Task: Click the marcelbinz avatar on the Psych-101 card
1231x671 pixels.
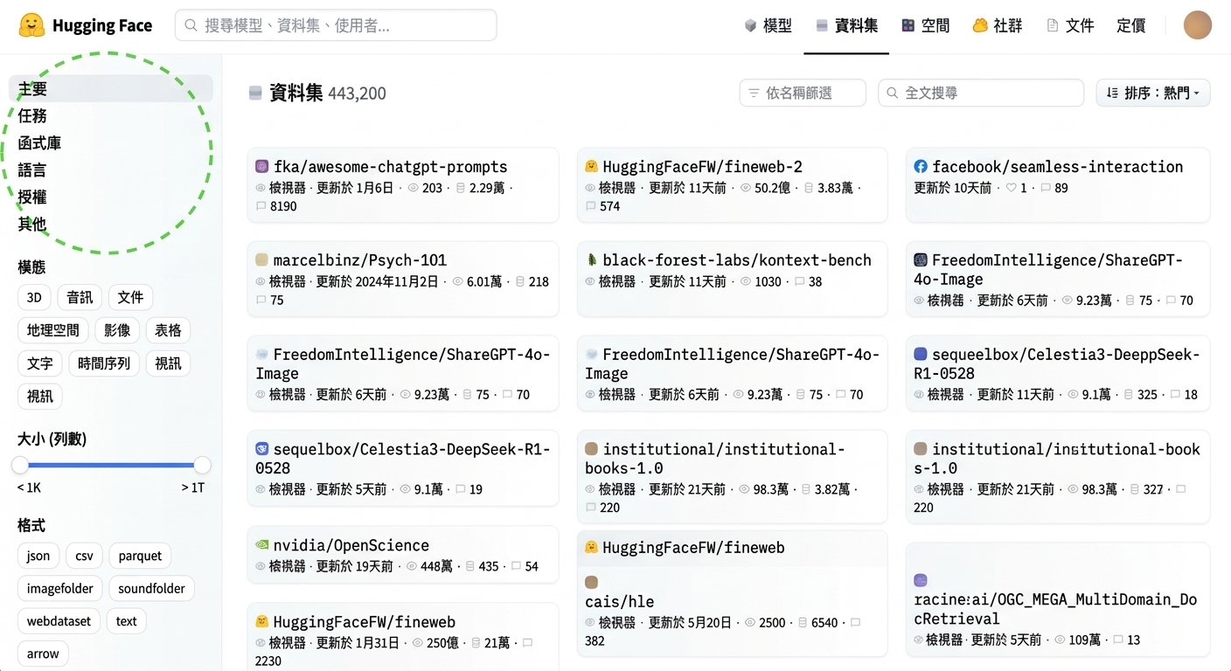Action: (x=261, y=259)
